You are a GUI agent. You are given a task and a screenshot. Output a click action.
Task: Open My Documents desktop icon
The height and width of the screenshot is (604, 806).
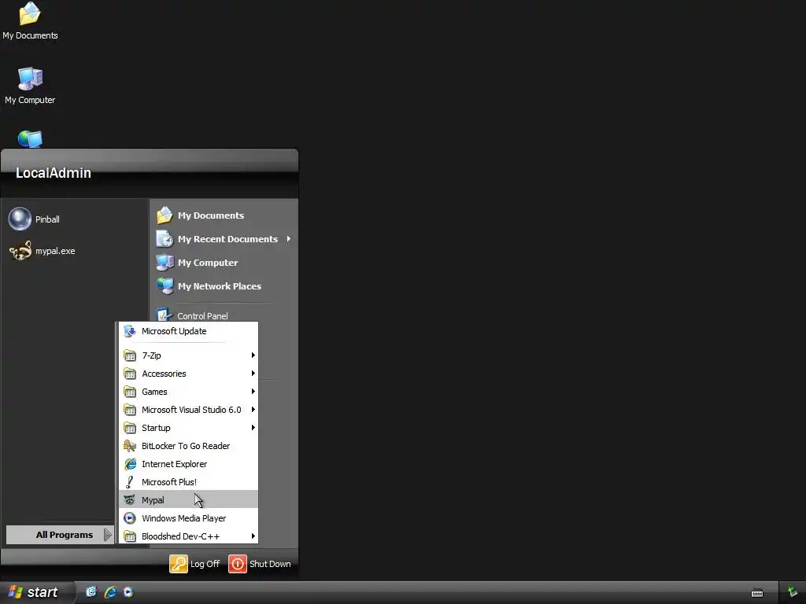(30, 21)
